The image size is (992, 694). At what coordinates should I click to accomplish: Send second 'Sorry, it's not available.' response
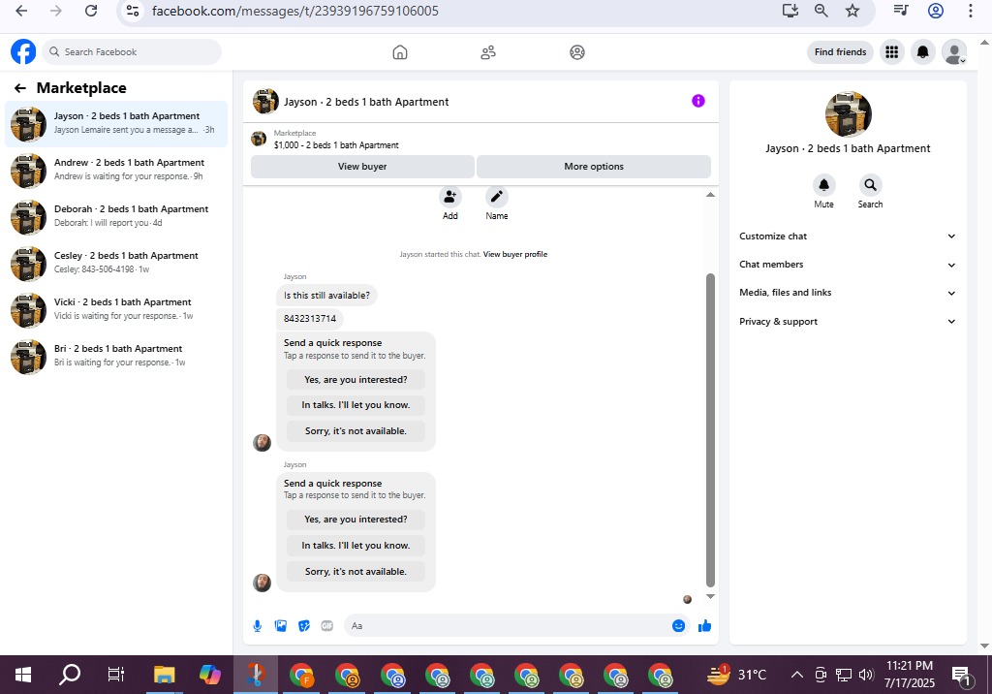point(356,572)
